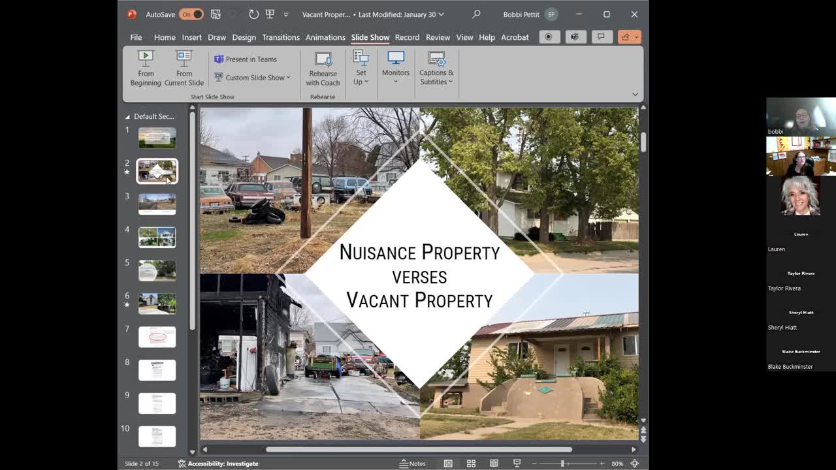Click the Present in Teams icon top right
This screenshot has height=470, width=836.
(575, 37)
